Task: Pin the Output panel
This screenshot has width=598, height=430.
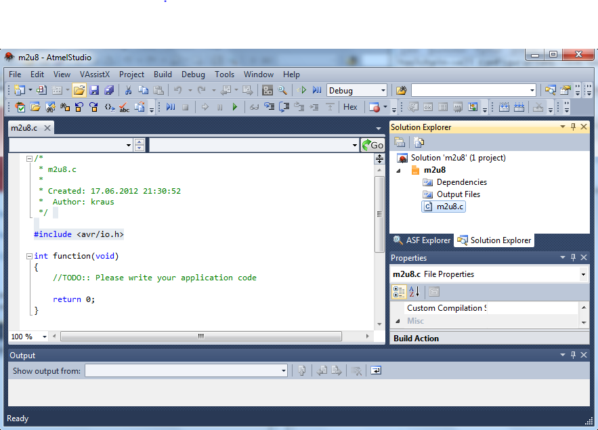Action: coord(573,355)
